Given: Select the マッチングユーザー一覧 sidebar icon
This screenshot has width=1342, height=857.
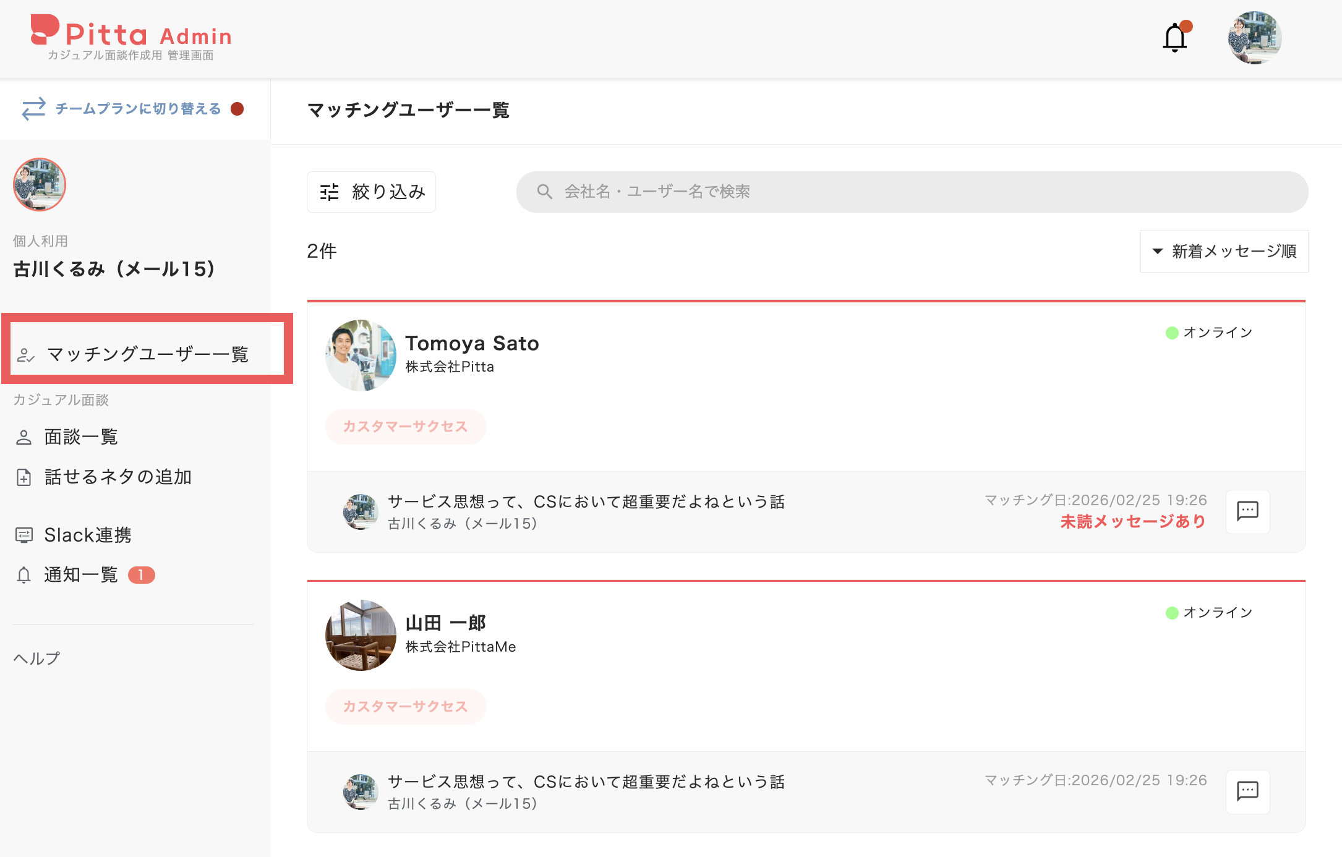Looking at the screenshot, I should 25,354.
